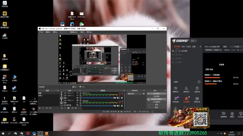Open the 房管助手 tool in 直播伴侣

click(x=186, y=89)
